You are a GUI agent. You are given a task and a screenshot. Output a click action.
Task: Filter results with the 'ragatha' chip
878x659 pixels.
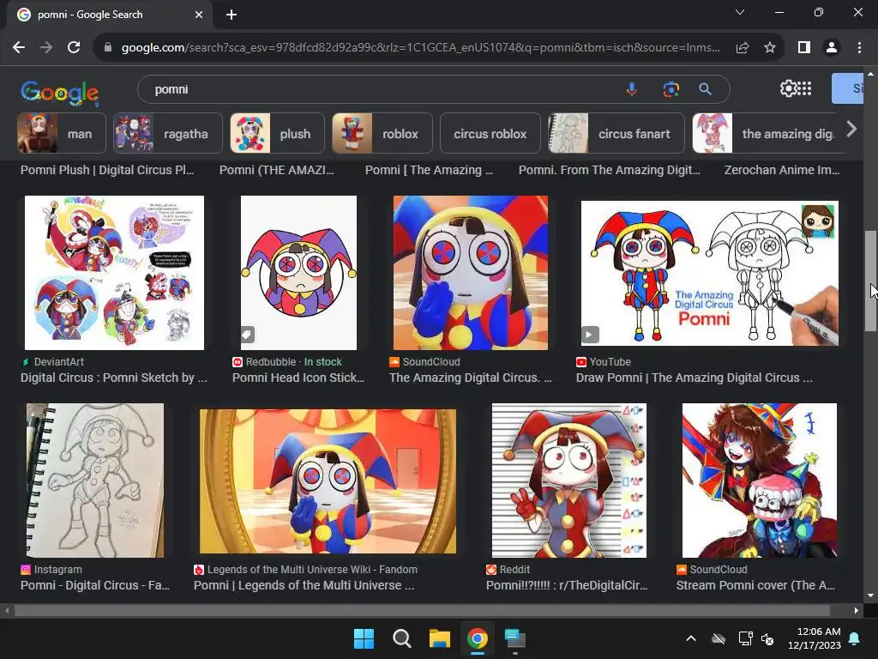coord(167,133)
